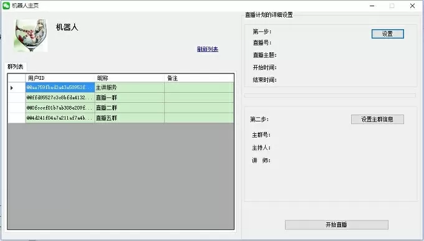Open the 群列表 tab
This screenshot has width=424, height=241.
16,67
